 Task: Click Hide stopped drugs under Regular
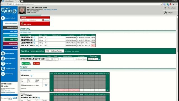click(25, 70)
